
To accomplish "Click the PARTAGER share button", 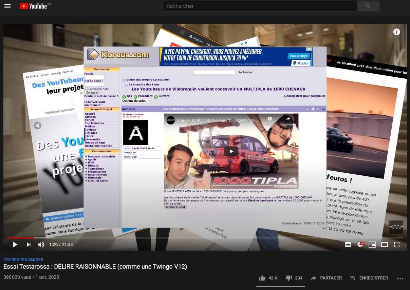I will [326, 278].
